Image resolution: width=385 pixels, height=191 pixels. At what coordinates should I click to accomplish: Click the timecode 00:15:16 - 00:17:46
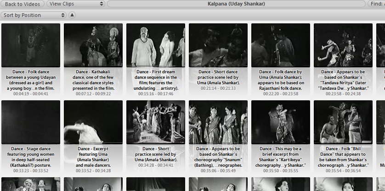[156, 94]
